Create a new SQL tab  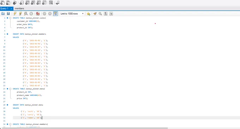(x=2, y=2)
